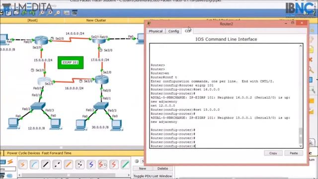Click the router linked to 14.0.0.0 via Se2/0
Image resolution: width=318 pixels, height=179 pixels.
[41, 40]
